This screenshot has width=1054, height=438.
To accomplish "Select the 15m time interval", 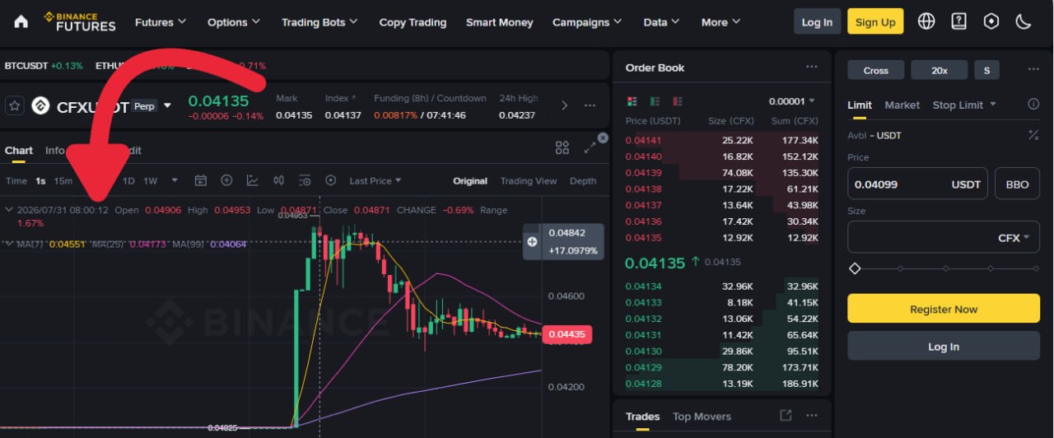I will [x=63, y=181].
